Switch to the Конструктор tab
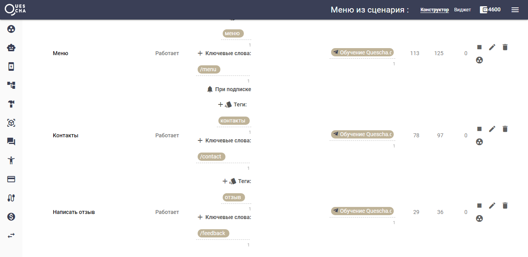 tap(434, 10)
